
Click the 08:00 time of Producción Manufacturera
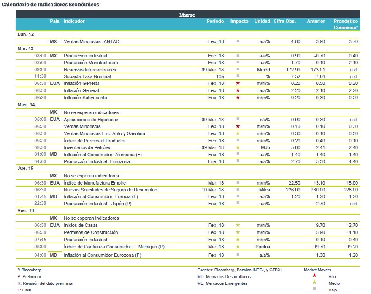click(40, 63)
